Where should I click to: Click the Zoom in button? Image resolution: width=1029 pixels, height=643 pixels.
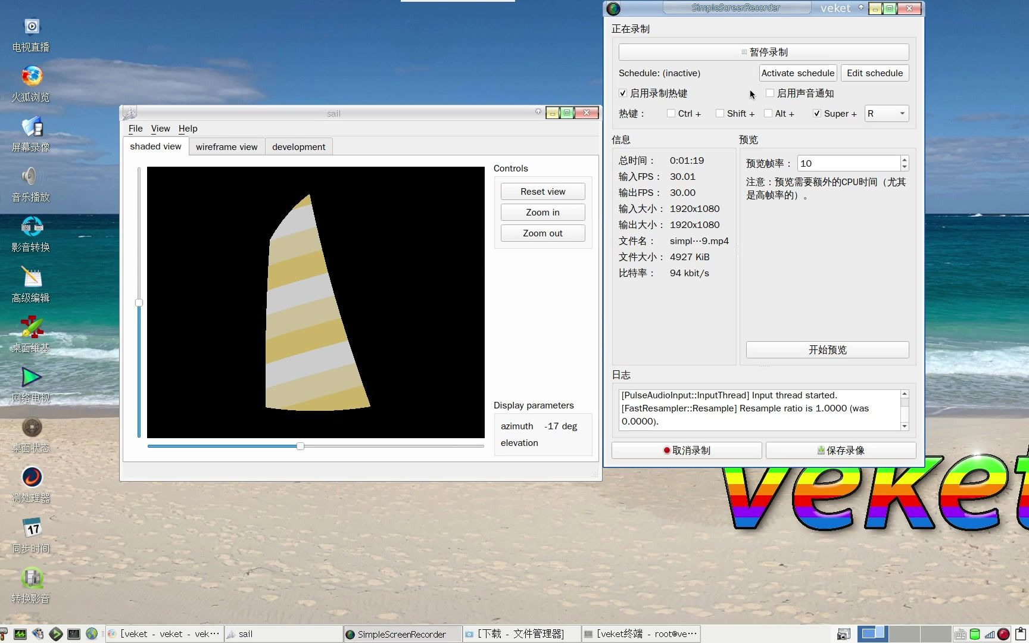point(542,213)
